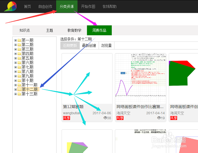Click the 第十三期 folder icon
Viewport: 198px width, 153px height.
pyautogui.click(x=19, y=94)
